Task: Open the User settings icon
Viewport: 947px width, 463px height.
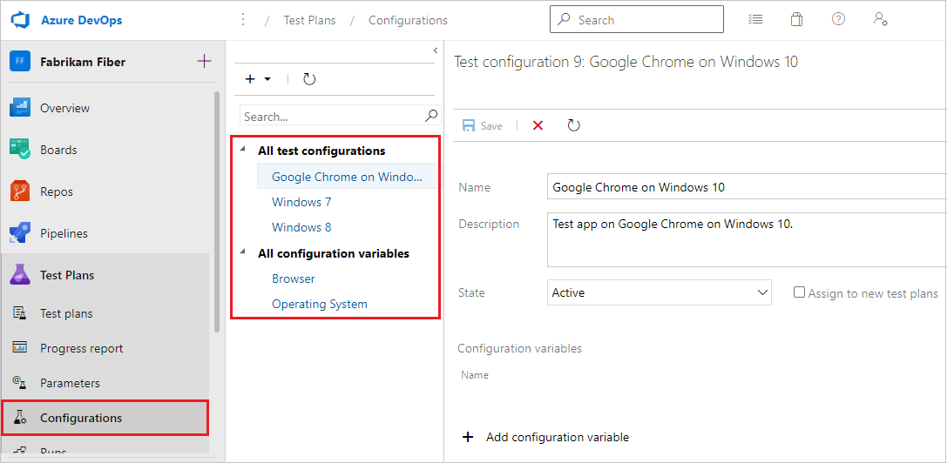Action: coord(880,19)
